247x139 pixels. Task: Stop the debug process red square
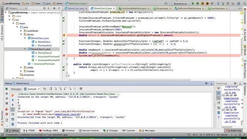7,103
